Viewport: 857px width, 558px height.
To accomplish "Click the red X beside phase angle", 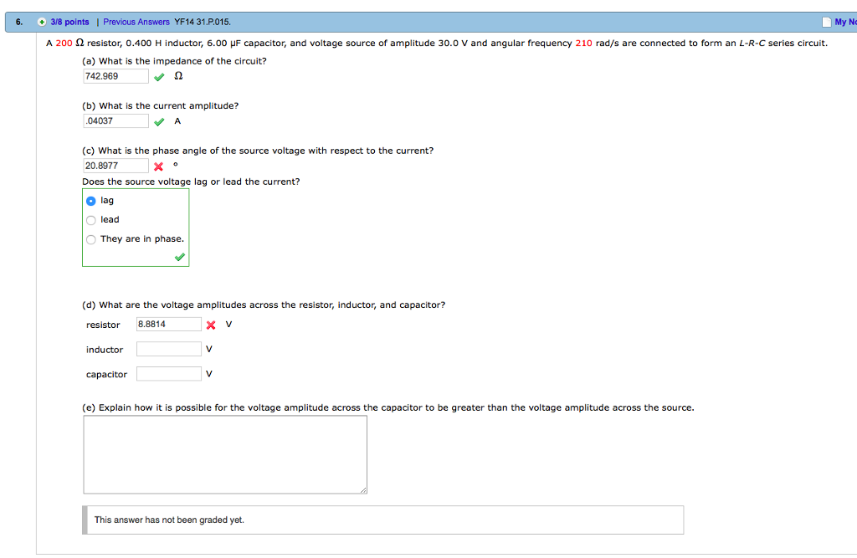I will click(x=158, y=166).
